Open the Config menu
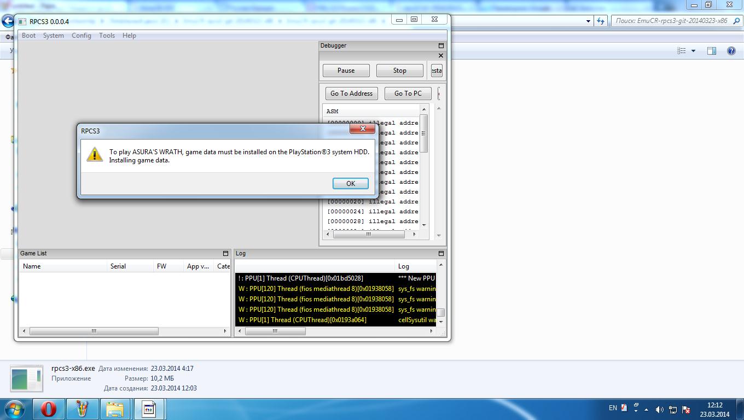 click(x=82, y=36)
